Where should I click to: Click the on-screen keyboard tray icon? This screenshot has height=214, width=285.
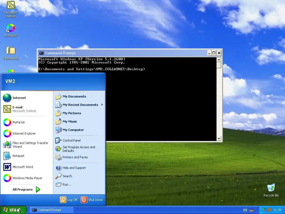[252, 210]
